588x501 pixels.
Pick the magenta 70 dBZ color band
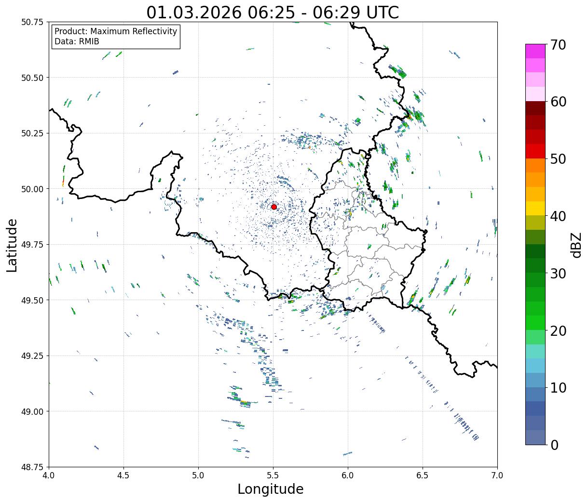point(535,51)
